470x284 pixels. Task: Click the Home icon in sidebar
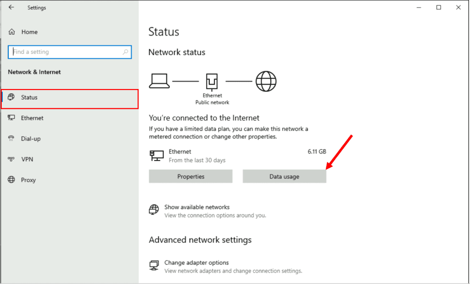pyautogui.click(x=11, y=32)
